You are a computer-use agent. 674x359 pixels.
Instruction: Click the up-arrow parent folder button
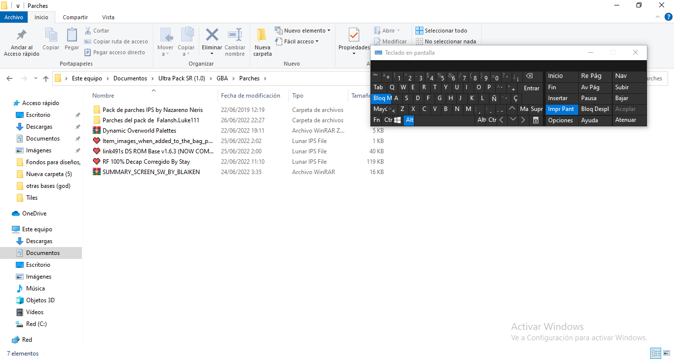coord(46,78)
